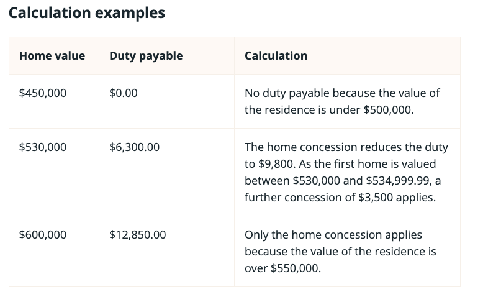The image size is (483, 302).
Task: Click the "Calculation examples" heading
Action: [x=86, y=13]
